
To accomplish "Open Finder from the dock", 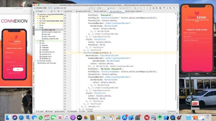I will (x=8, y=118).
